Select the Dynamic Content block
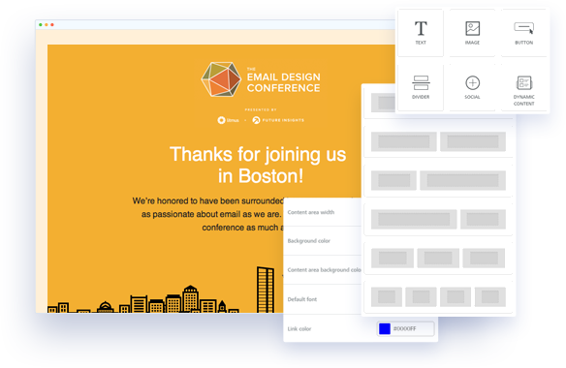Screen dimensions: 566x368 pos(523,87)
